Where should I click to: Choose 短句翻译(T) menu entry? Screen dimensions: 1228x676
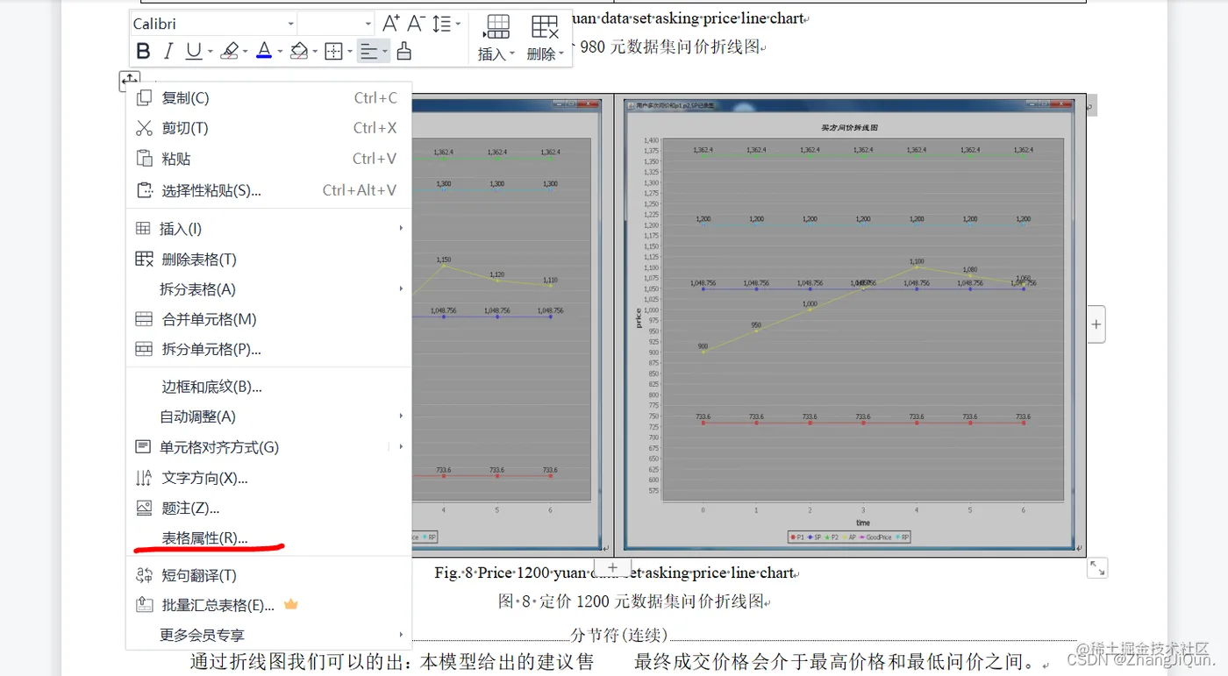tap(268, 575)
